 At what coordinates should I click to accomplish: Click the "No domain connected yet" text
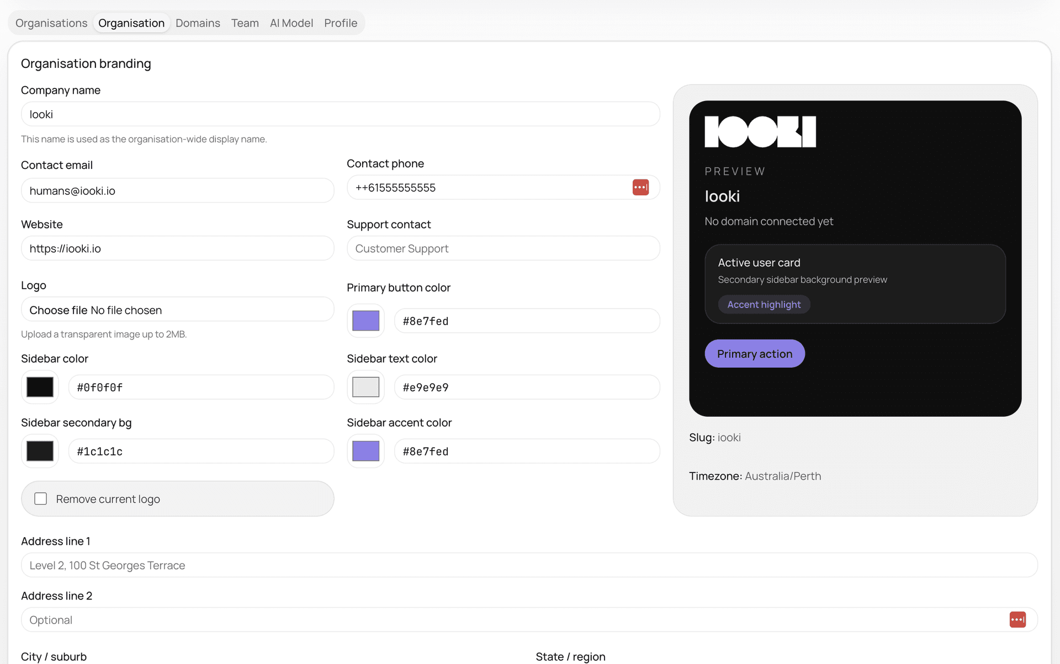coord(769,221)
